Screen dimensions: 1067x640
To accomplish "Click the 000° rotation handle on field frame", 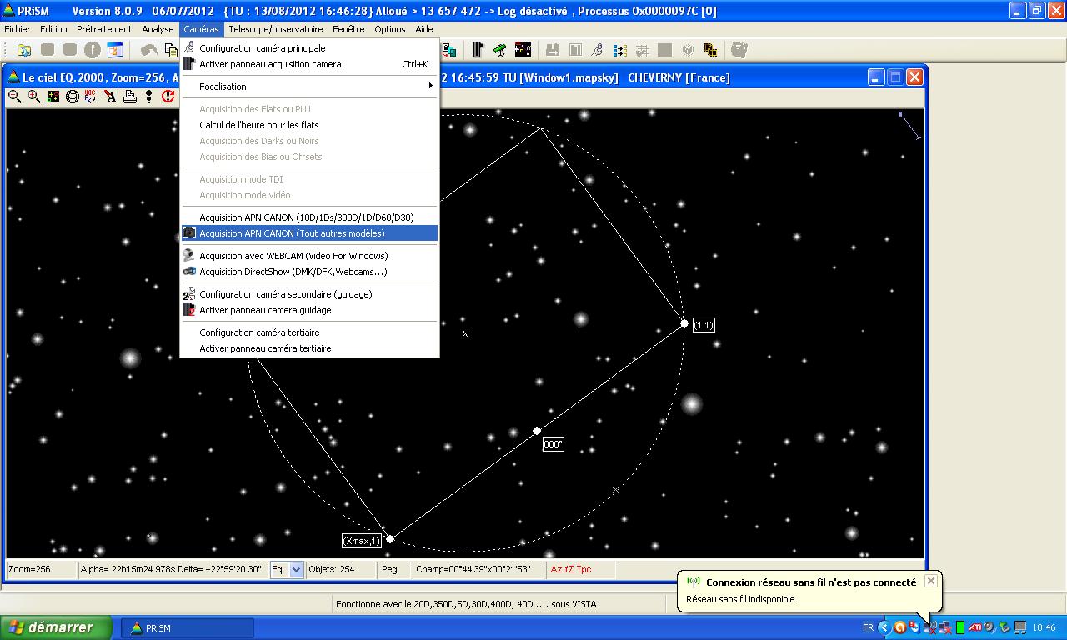I will pyautogui.click(x=537, y=432).
